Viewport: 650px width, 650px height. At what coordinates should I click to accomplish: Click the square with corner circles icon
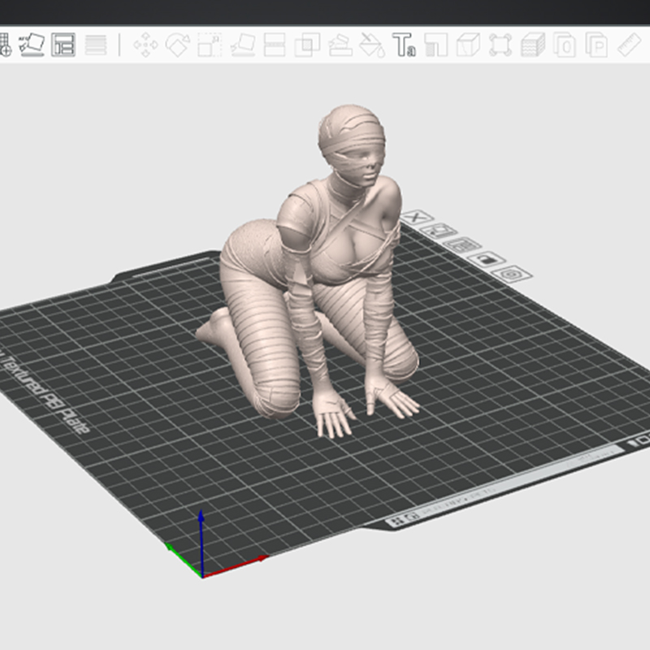coord(500,45)
